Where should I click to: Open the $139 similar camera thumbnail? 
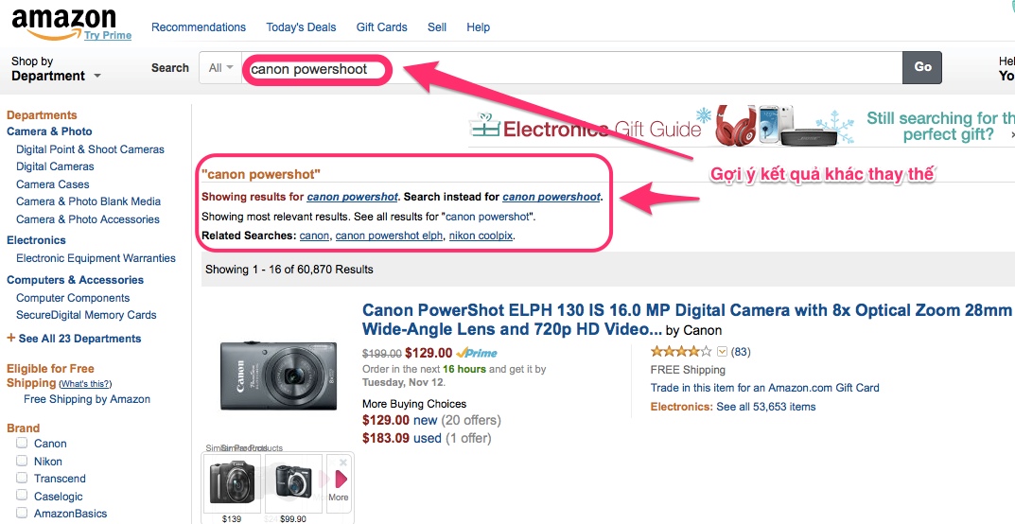click(x=231, y=481)
